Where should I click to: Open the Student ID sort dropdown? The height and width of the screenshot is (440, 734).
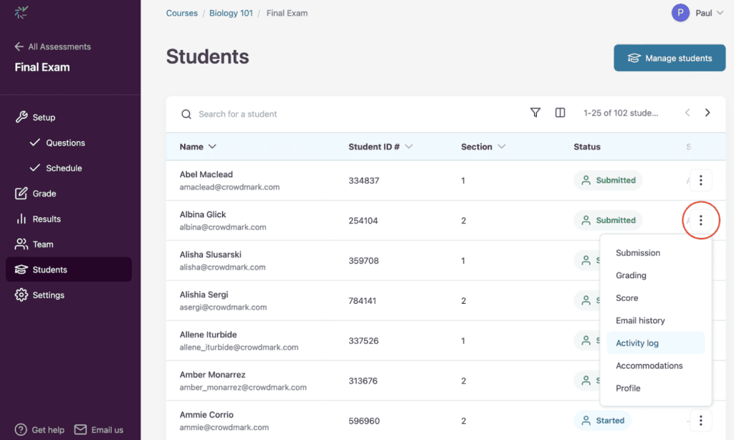click(409, 146)
